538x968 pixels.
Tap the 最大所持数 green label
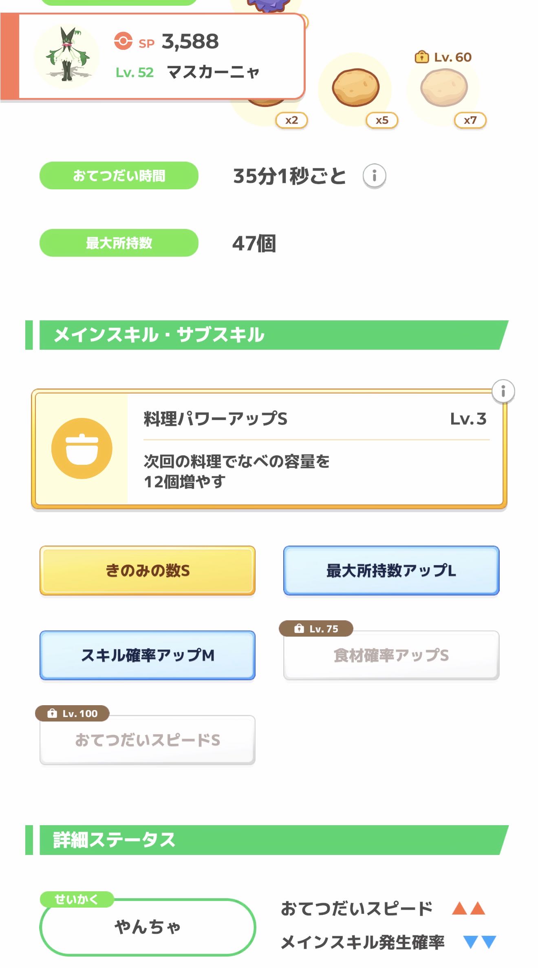(x=119, y=243)
